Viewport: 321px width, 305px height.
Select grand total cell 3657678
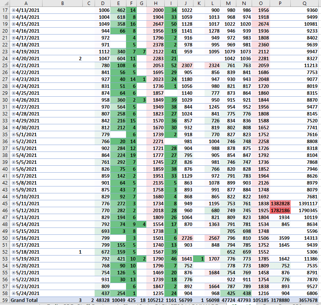tap(305, 300)
